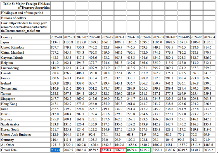The height and width of the screenshot is (153, 218).
Task: Click Switzerland value 310.9
Action: [55, 88]
